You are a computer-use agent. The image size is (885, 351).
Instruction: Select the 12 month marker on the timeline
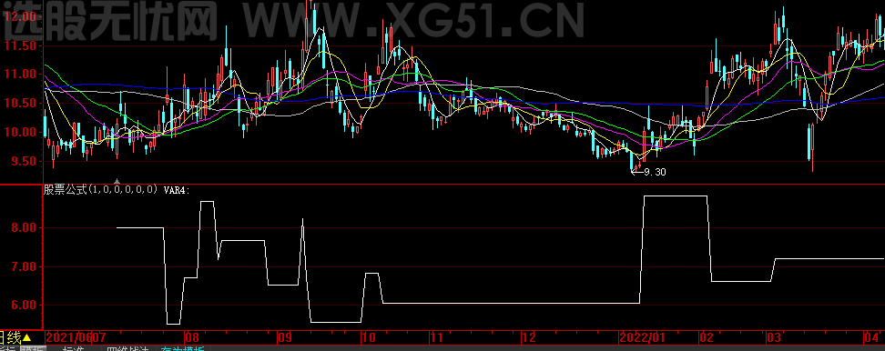pyautogui.click(x=528, y=338)
